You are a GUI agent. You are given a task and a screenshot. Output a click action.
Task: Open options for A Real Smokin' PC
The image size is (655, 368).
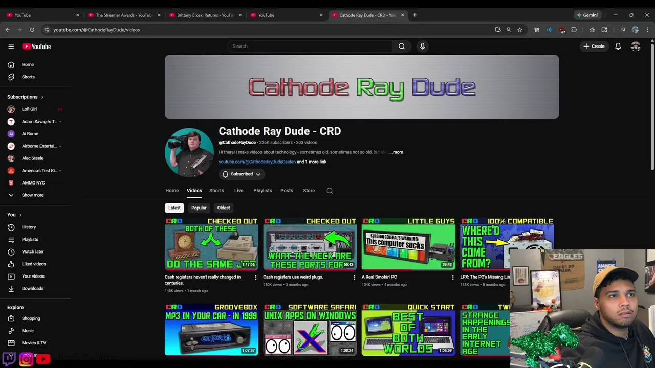452,278
